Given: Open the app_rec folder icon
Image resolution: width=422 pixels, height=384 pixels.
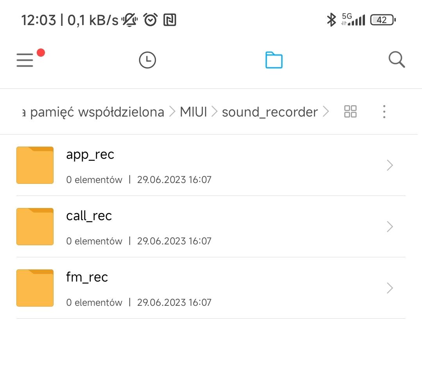Looking at the screenshot, I should click(x=35, y=165).
